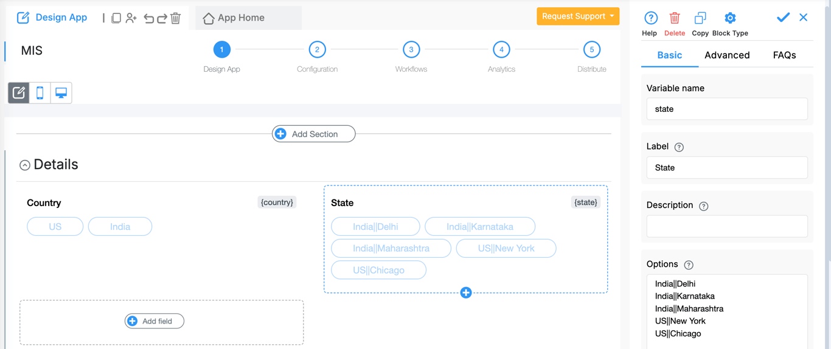Viewport: 831px width, 349px height.
Task: Select the India||Karnataka state option
Action: [x=479, y=227]
